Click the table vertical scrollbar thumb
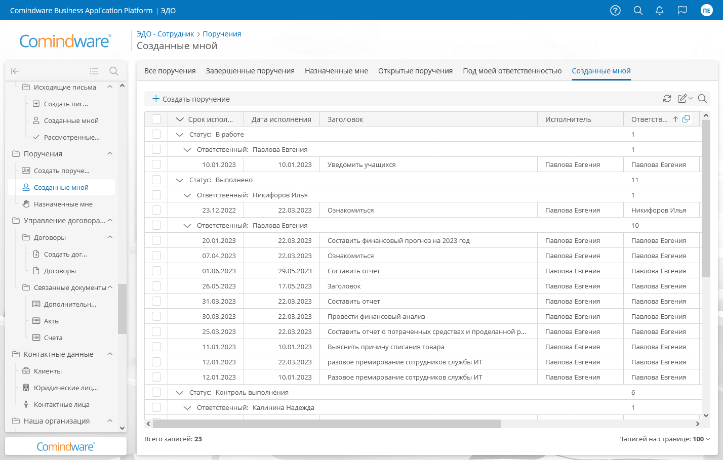The height and width of the screenshot is (460, 723). (706, 197)
